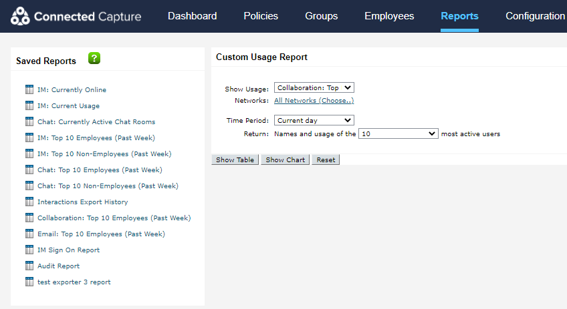Screen dimensions: 567x309
Task: Click the Show Chart button
Action: [x=286, y=160]
